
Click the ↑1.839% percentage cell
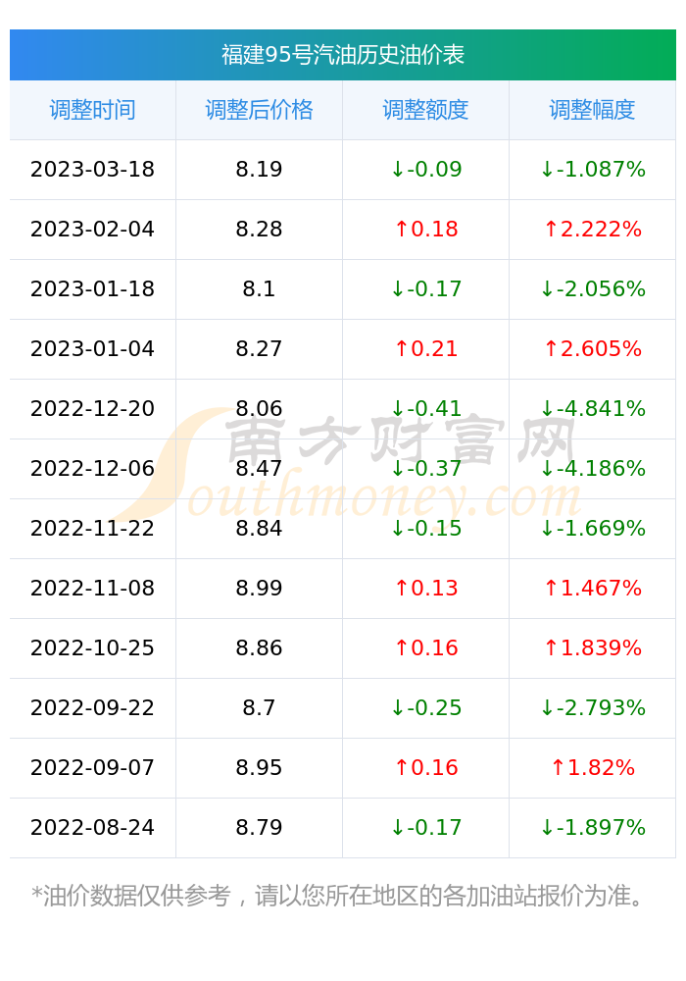click(x=592, y=648)
